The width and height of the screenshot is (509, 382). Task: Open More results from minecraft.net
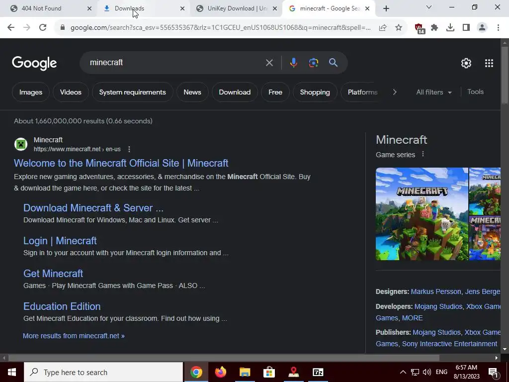pos(74,336)
